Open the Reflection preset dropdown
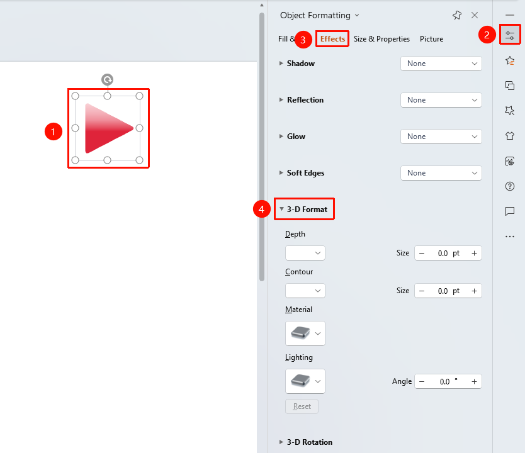The image size is (525, 453). pyautogui.click(x=441, y=100)
